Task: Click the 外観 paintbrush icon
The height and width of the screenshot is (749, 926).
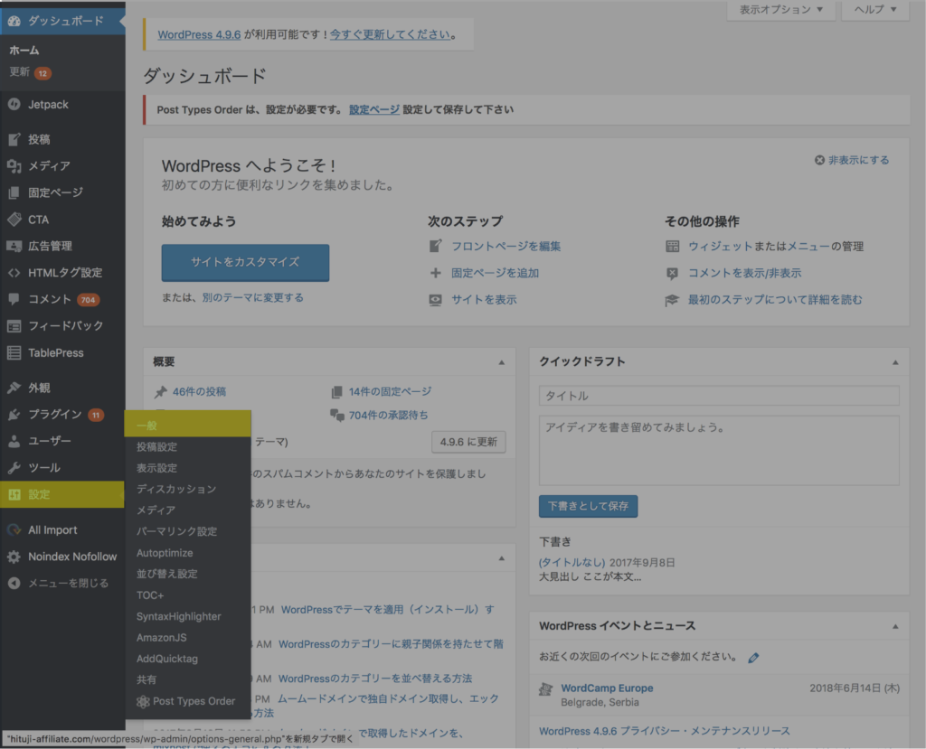Action: point(14,388)
